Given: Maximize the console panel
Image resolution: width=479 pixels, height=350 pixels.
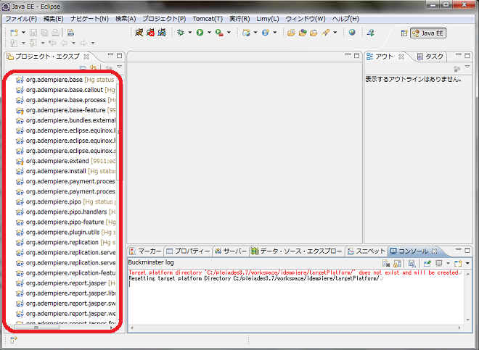Looking at the screenshot, I should click(467, 250).
